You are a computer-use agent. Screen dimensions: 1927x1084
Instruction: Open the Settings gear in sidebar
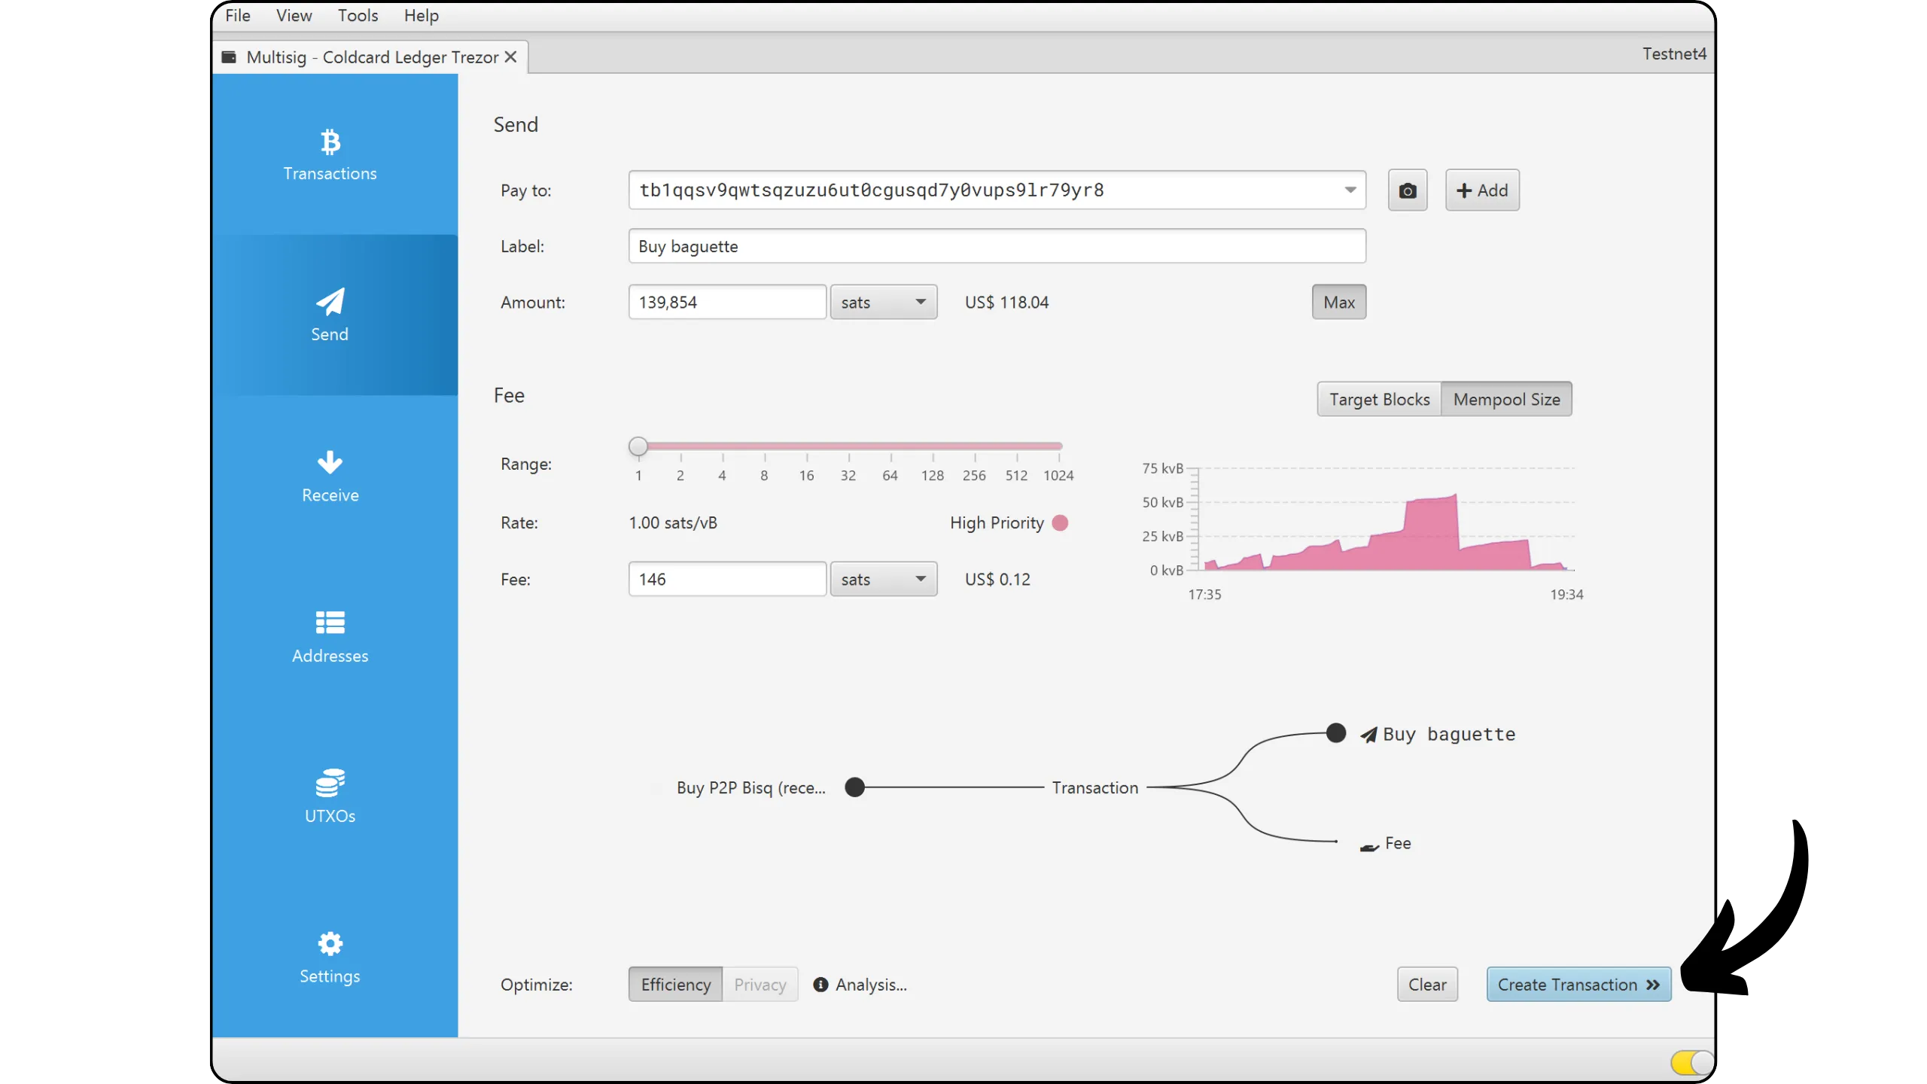330,944
